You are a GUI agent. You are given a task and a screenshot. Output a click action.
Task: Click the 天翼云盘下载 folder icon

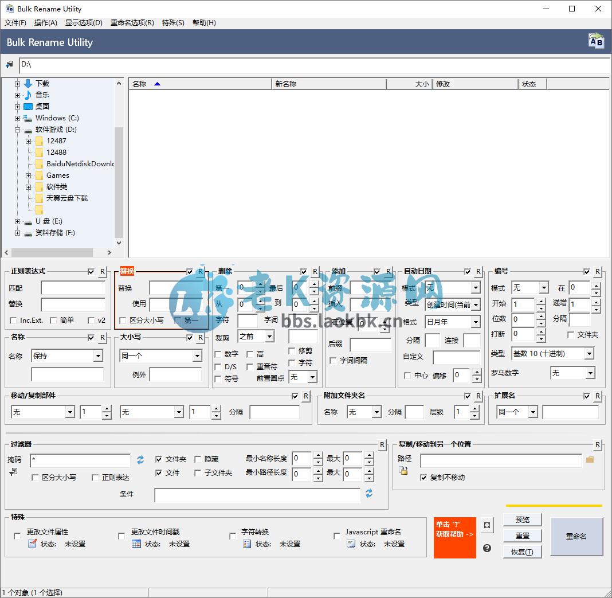(39, 198)
